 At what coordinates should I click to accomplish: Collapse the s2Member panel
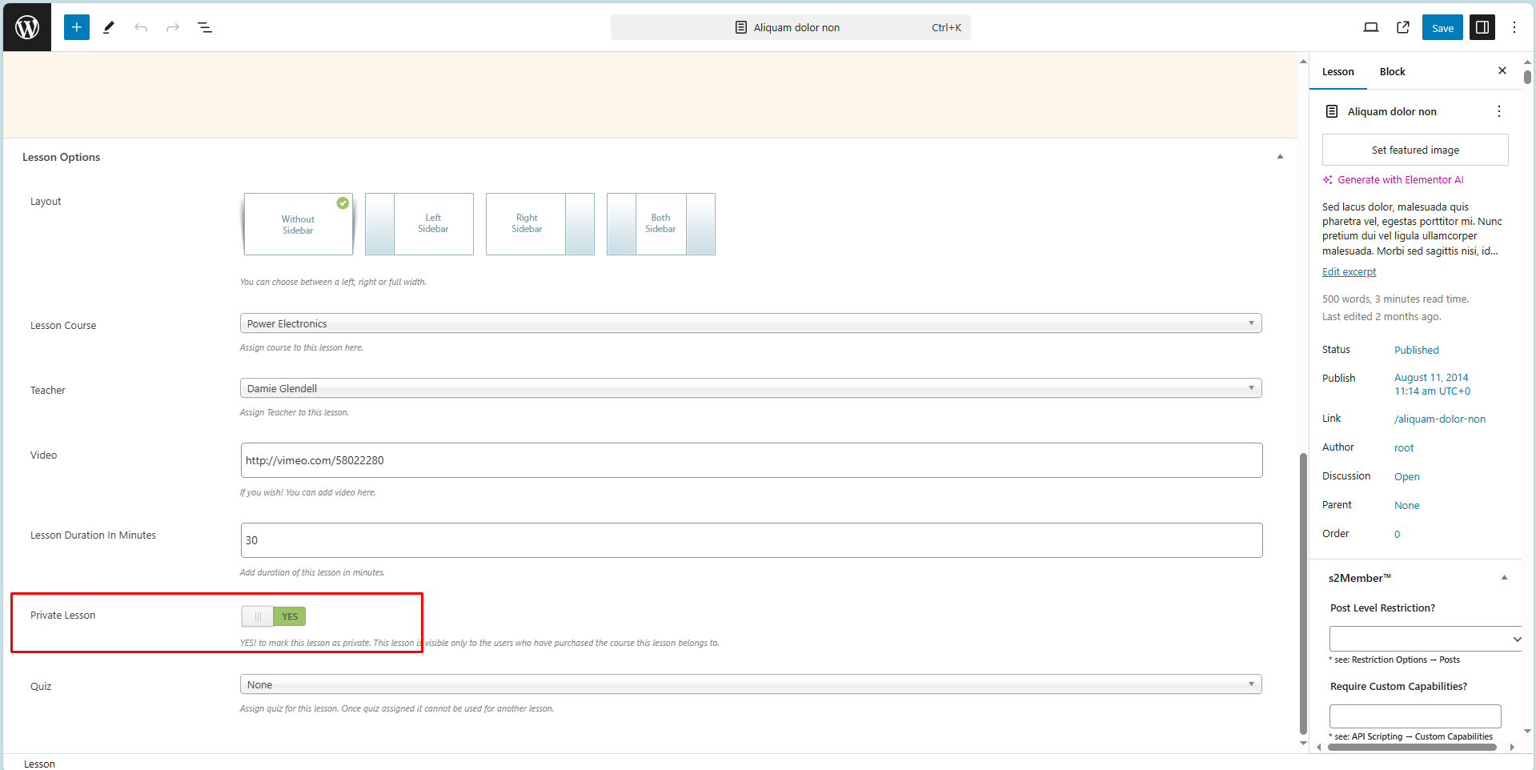(x=1504, y=577)
